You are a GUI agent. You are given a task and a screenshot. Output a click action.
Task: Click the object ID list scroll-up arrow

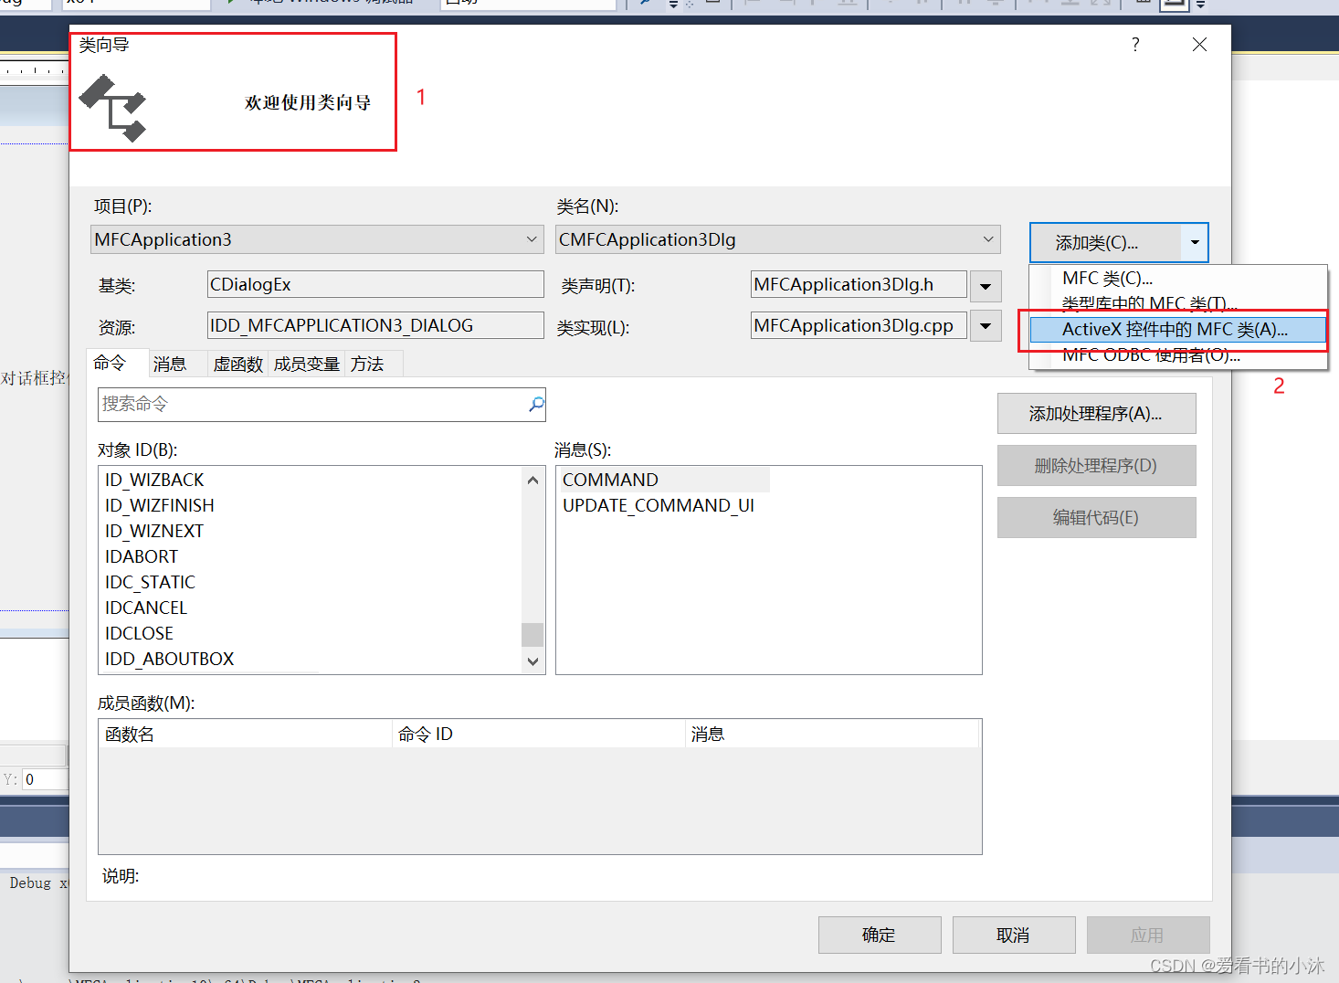pyautogui.click(x=532, y=480)
